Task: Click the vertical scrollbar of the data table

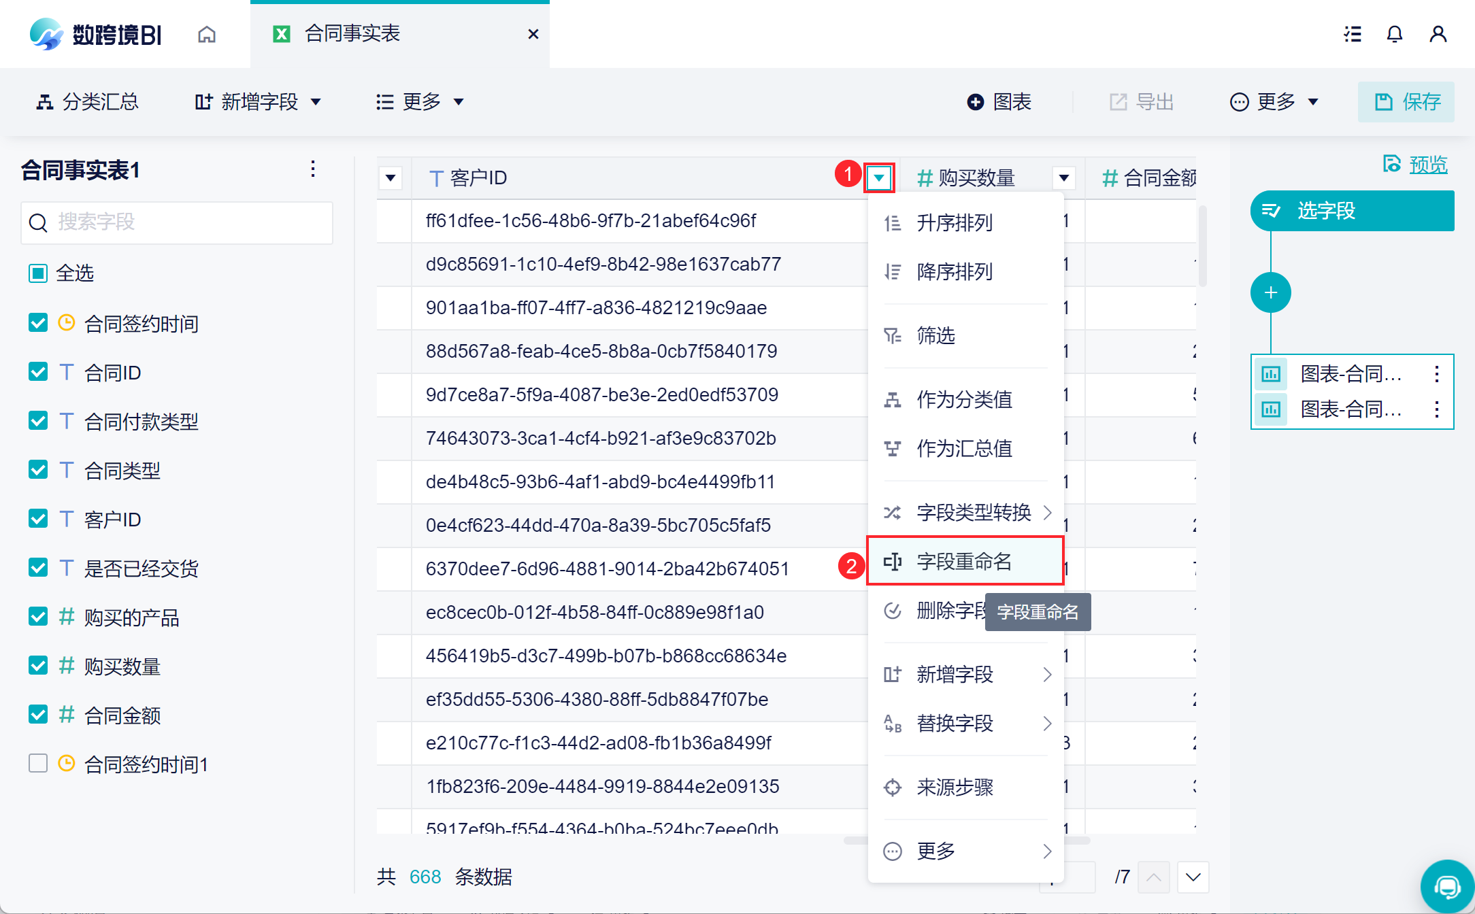Action: [x=1202, y=247]
